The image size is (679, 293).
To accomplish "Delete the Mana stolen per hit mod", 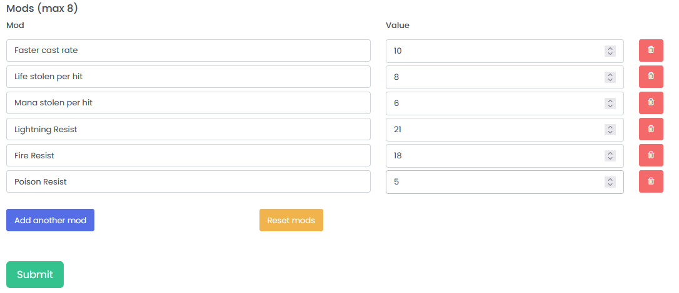I will pyautogui.click(x=651, y=103).
